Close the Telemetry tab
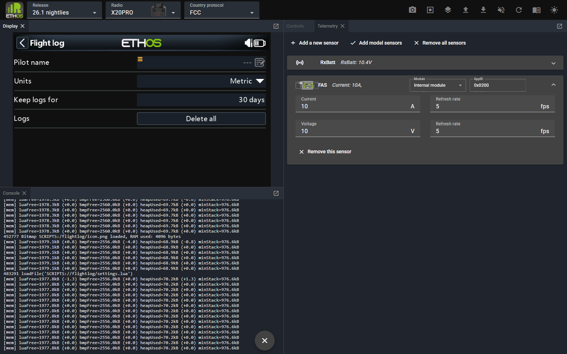This screenshot has width=567, height=354. pos(342,26)
